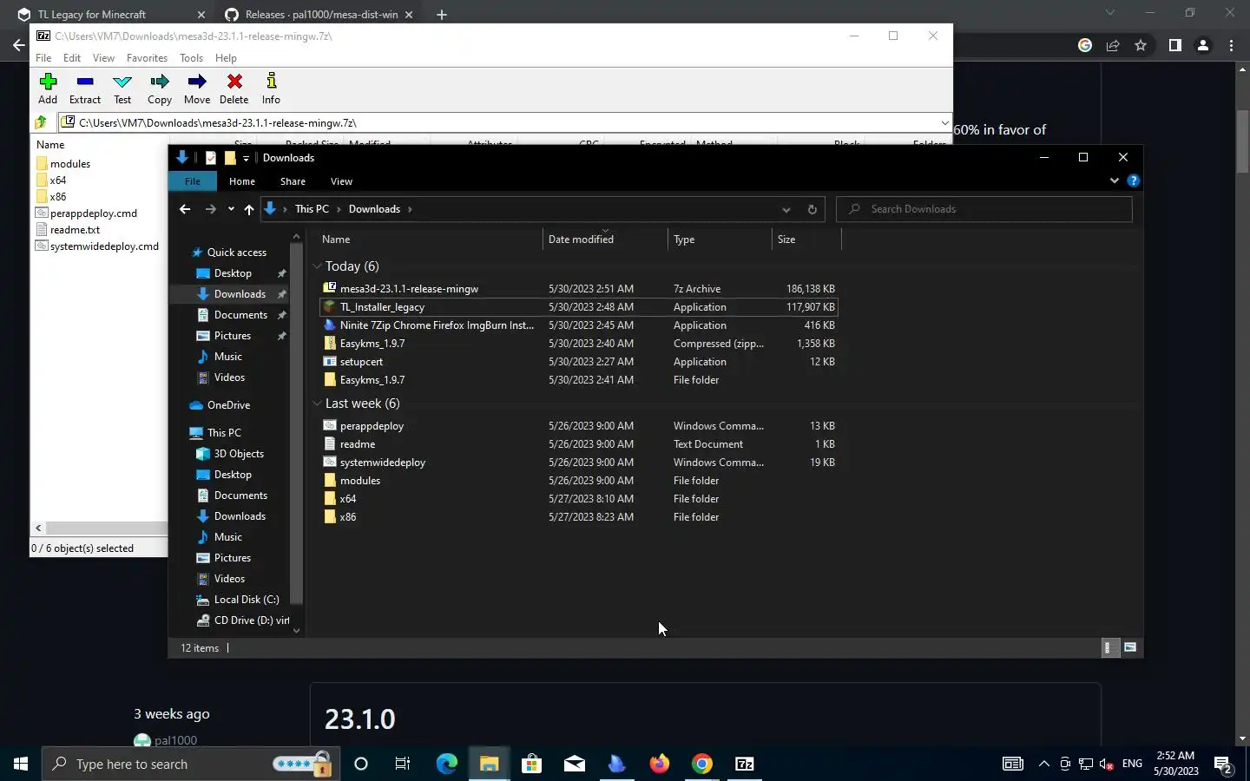Click the Explorer forward arrow
Viewport: 1250px width, 781px height.
210,209
